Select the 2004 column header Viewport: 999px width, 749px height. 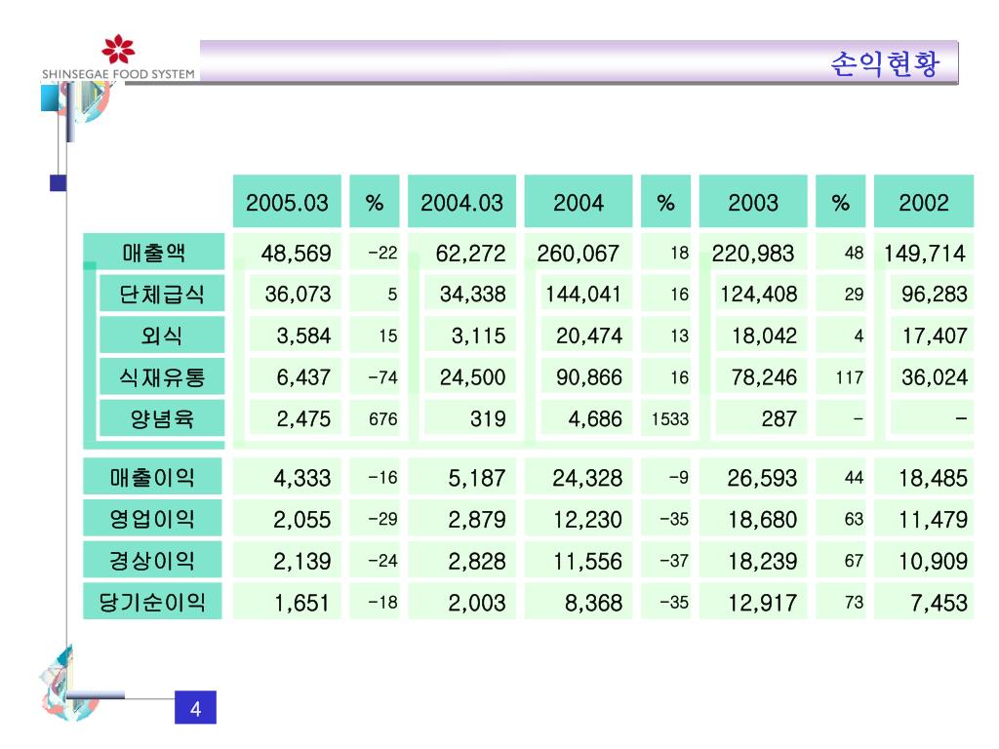(579, 201)
